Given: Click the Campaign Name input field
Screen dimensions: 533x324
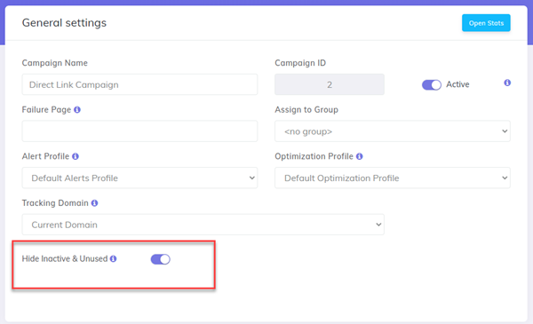Looking at the screenshot, I should coord(139,84).
